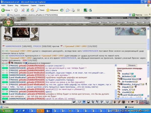
Task: Open the Сервис menu
Action: click(x=33, y=6)
